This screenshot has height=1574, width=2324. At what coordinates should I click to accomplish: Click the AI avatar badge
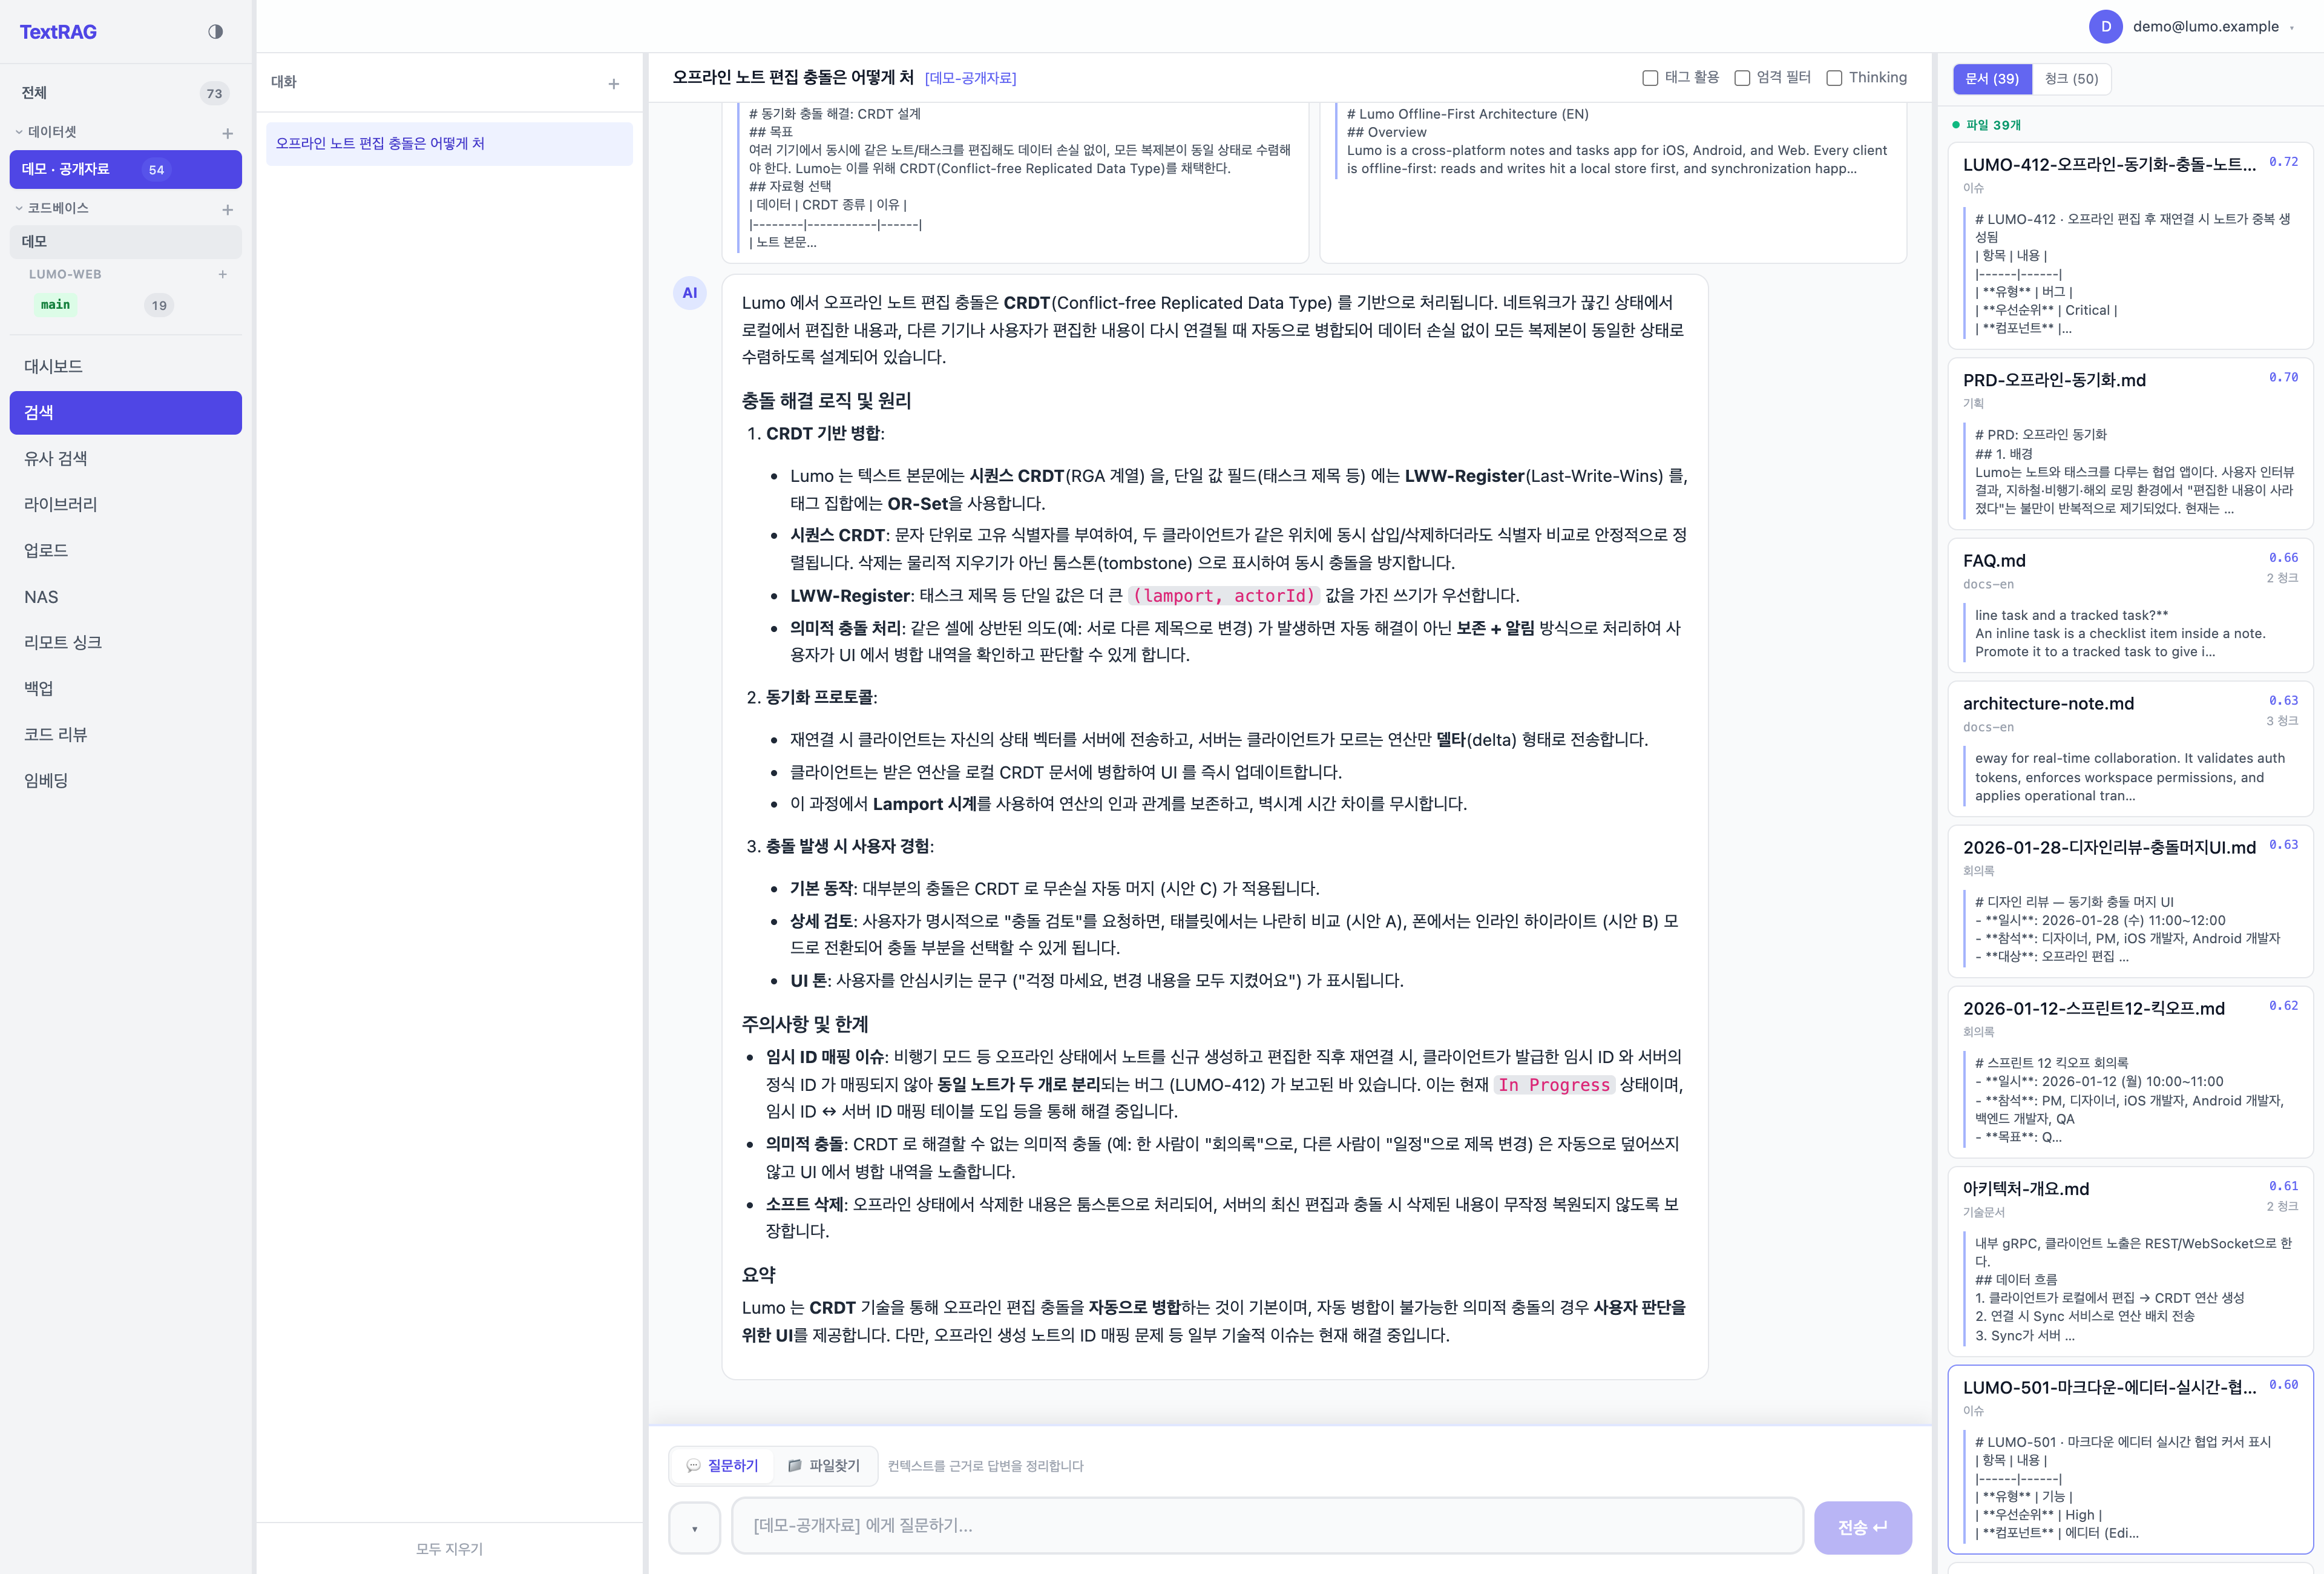pos(690,293)
